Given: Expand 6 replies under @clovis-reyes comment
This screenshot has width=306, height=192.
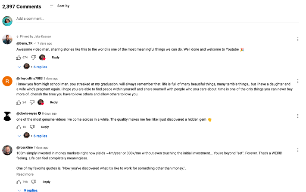Looking at the screenshot, I should [40, 136].
